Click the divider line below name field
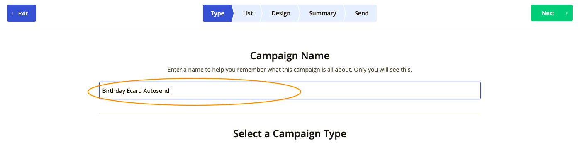This screenshot has height=150, width=580. [290, 114]
